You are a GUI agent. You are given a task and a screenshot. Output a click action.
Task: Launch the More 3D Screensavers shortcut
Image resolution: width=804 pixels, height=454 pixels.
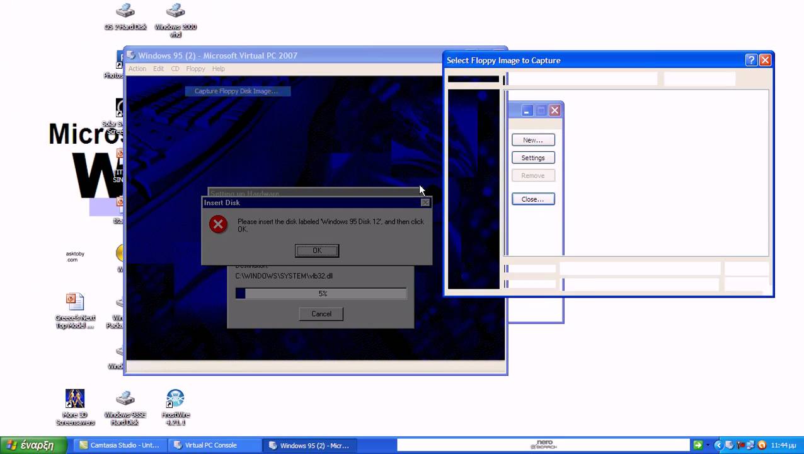75,407
